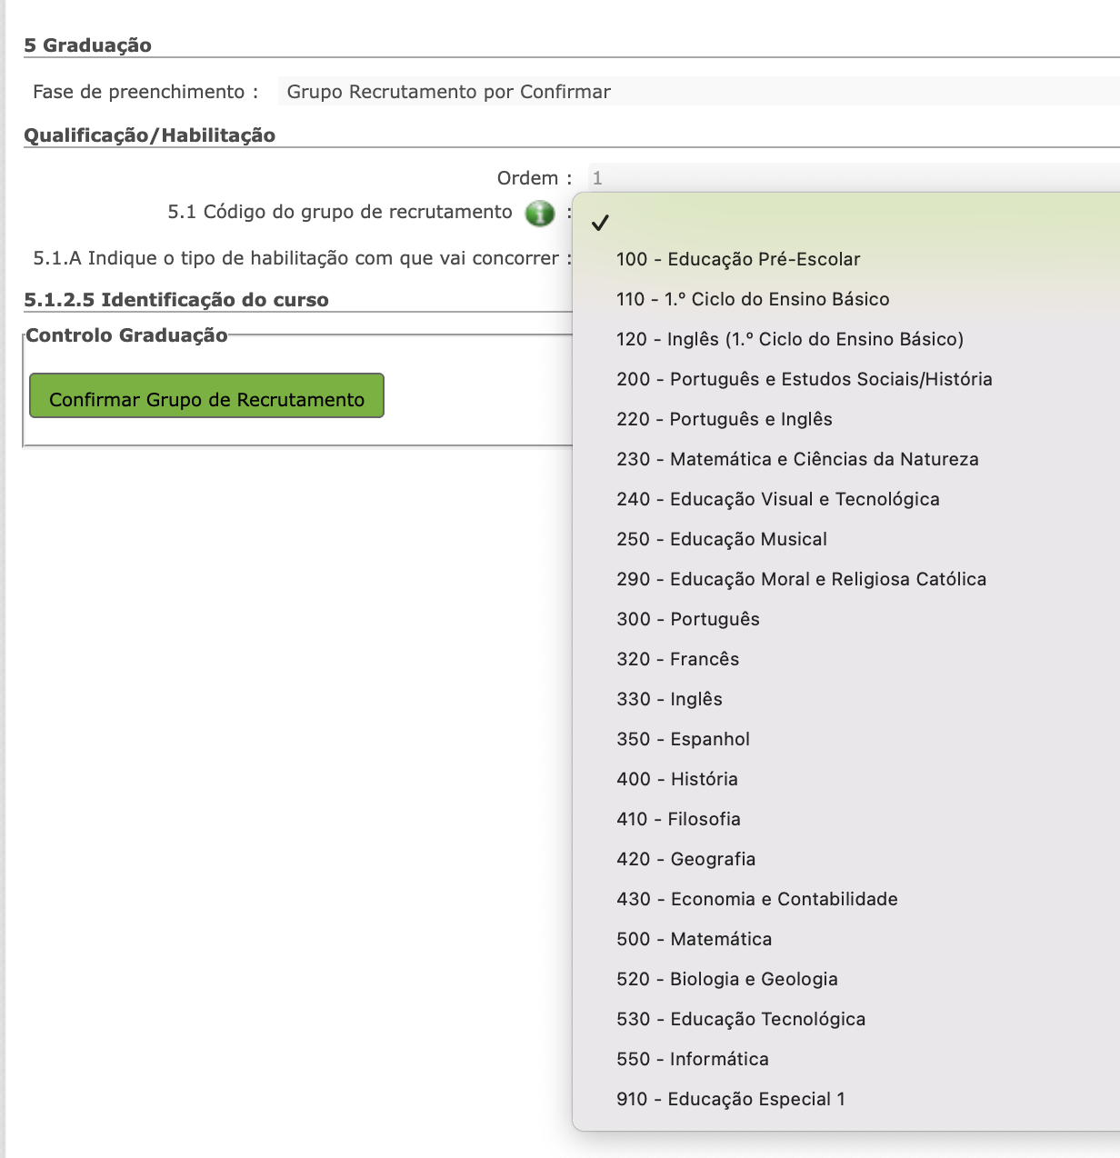Choose 100 - Educação Pré-Escolar option
The height and width of the screenshot is (1158, 1120).
(x=738, y=259)
